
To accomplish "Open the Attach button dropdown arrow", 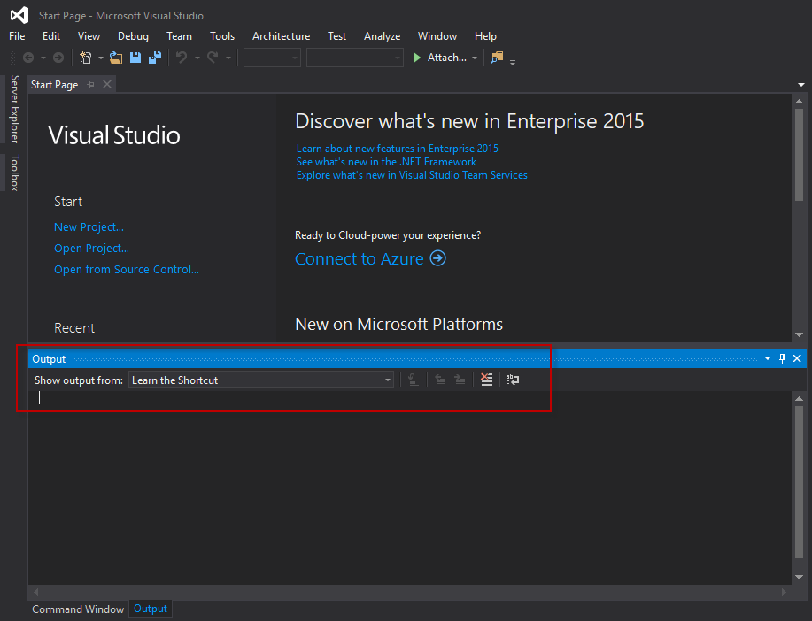I will (x=475, y=58).
